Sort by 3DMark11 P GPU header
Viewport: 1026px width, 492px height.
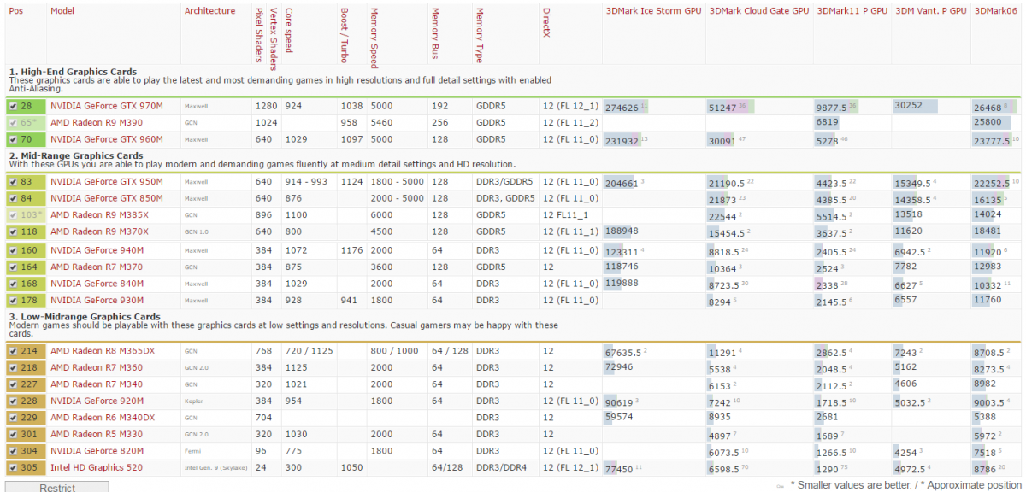tap(852, 11)
